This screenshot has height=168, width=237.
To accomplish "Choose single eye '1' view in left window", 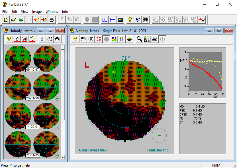I will point(17,39).
